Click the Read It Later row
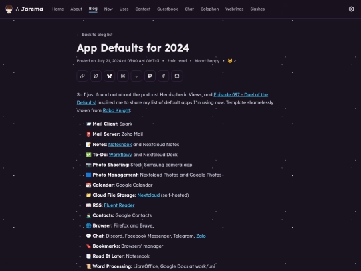 (118, 256)
